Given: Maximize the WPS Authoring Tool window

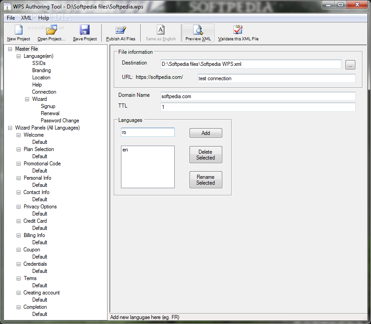Looking at the screenshot, I should pos(340,5).
